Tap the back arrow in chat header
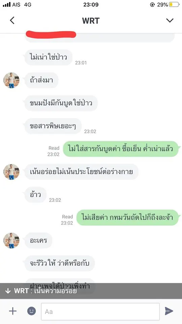Viewport: 182px width, 324px height. point(12,21)
